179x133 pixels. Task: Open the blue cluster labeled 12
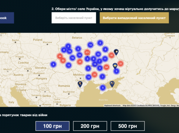coord(69,65)
